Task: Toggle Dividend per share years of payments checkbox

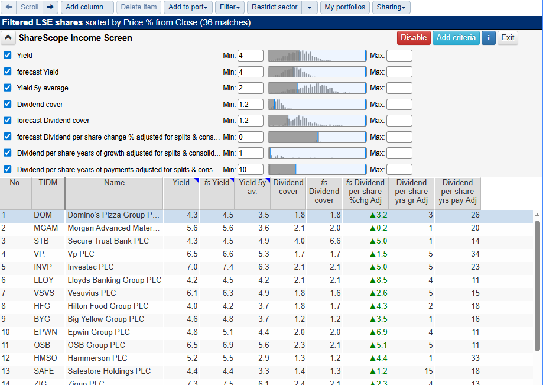Action: (7, 169)
